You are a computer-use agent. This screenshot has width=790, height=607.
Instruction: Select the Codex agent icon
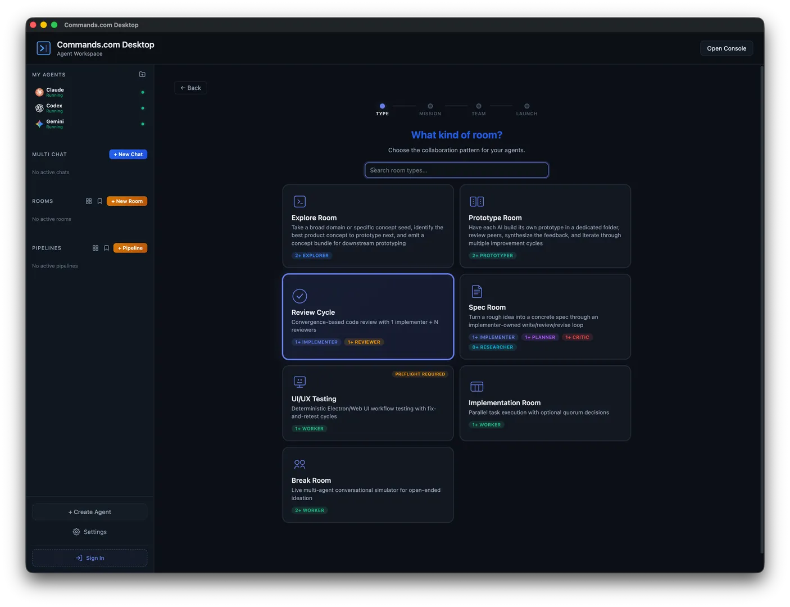click(x=39, y=108)
